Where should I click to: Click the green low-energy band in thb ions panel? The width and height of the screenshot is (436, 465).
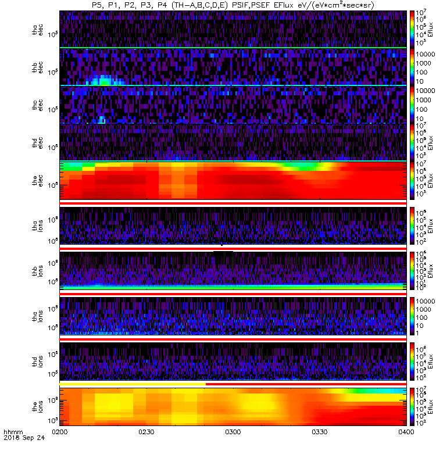233,287
